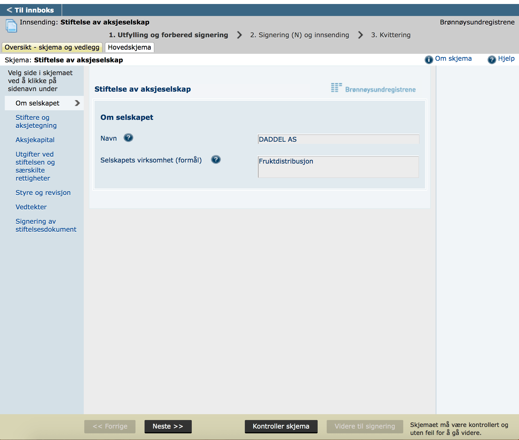Image resolution: width=519 pixels, height=440 pixels.
Task: Click the help icon beside Selskapets virksomhet
Action: 216,160
